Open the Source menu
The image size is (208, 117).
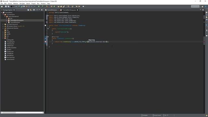coord(10,4)
